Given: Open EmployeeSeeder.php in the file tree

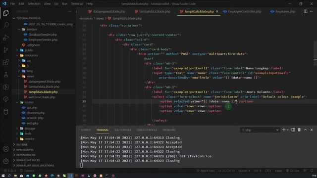Looking at the screenshot, I should 43,40.
